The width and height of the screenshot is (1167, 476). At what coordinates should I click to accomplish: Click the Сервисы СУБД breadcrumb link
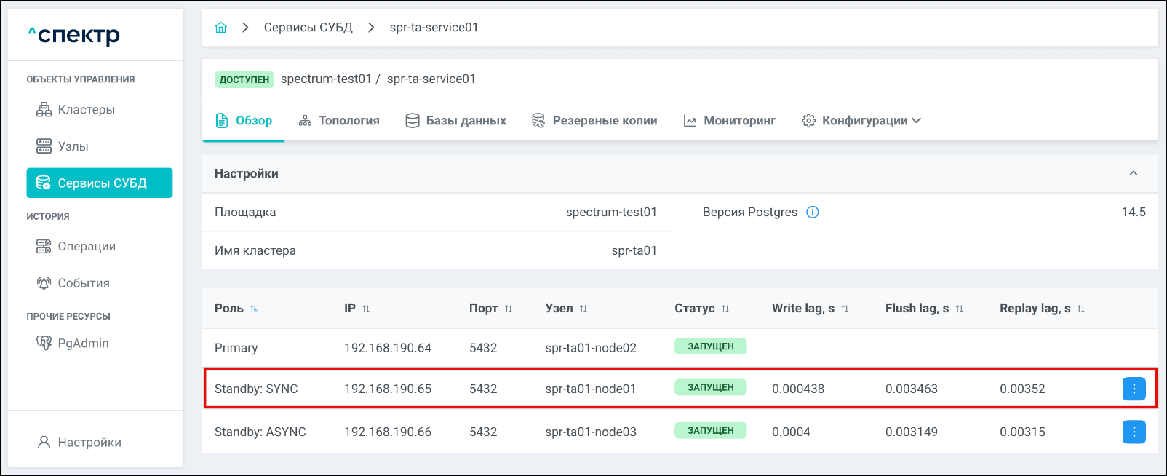pyautogui.click(x=308, y=28)
